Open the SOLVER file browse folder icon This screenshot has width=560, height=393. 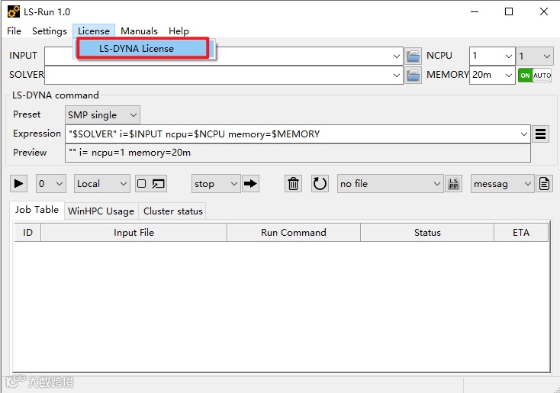coord(413,75)
